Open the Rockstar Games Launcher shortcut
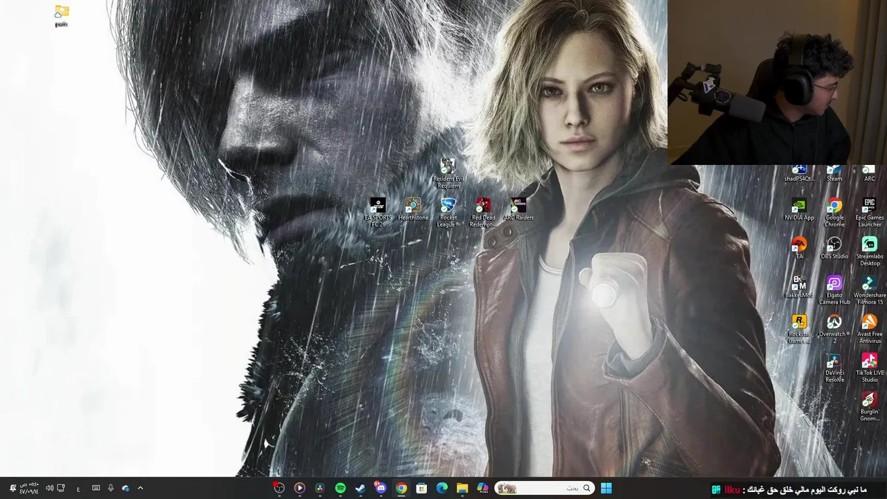 (x=799, y=329)
